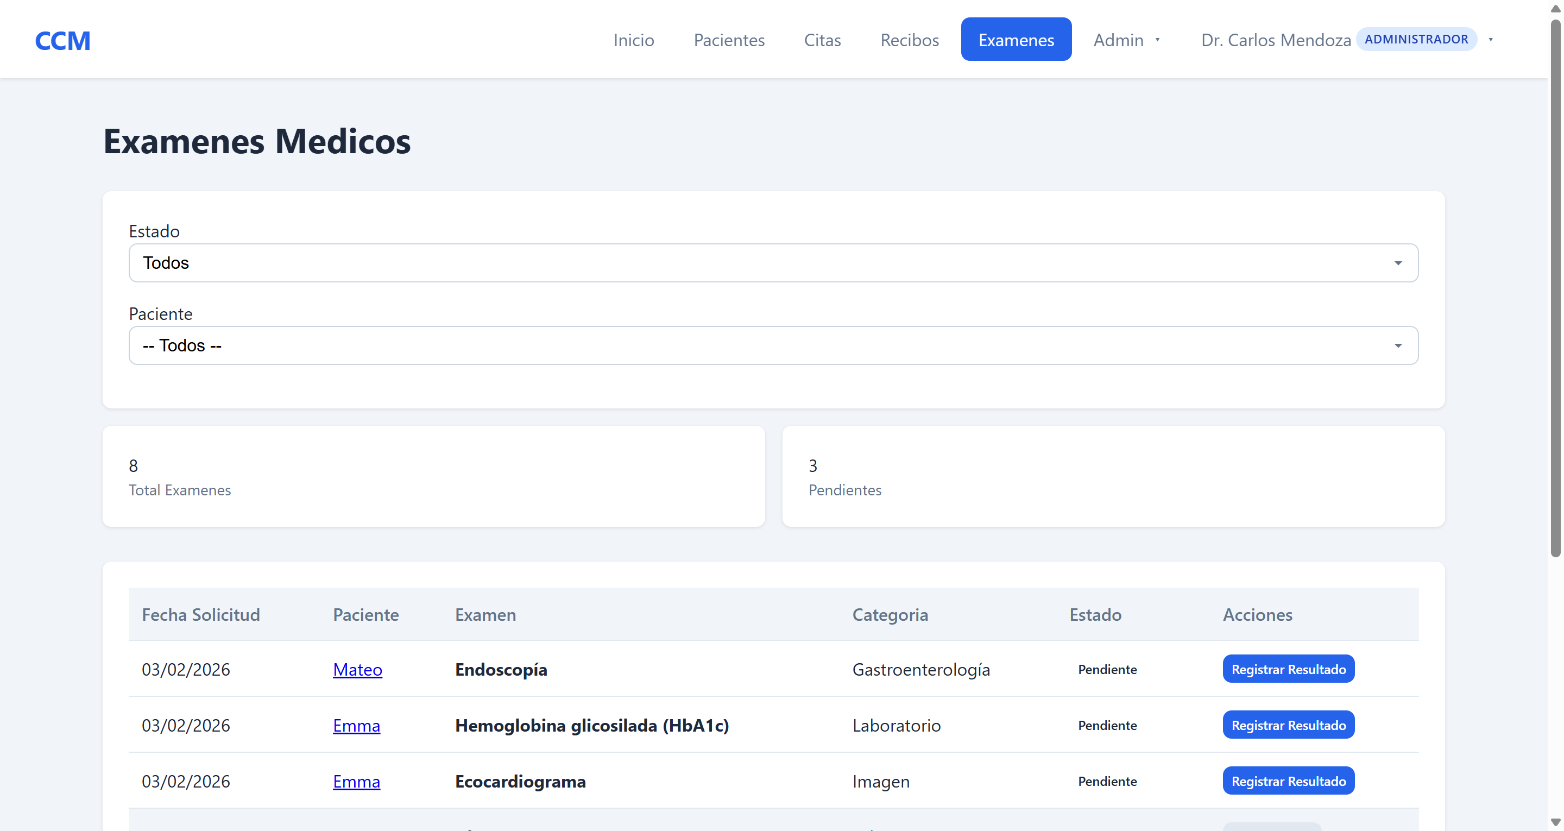The image size is (1564, 831).
Task: Go to the Inicio page
Action: (x=633, y=40)
